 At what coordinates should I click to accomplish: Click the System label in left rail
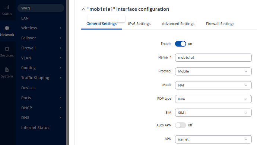[x=7, y=77]
